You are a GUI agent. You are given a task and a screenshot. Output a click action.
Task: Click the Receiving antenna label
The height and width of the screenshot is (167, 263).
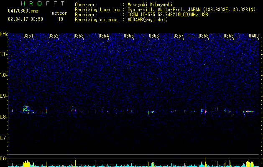[x=96, y=20]
